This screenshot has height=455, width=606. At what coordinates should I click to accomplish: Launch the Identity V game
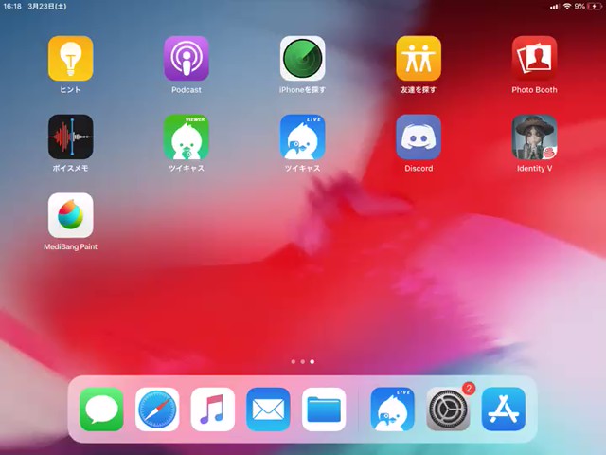(x=534, y=136)
